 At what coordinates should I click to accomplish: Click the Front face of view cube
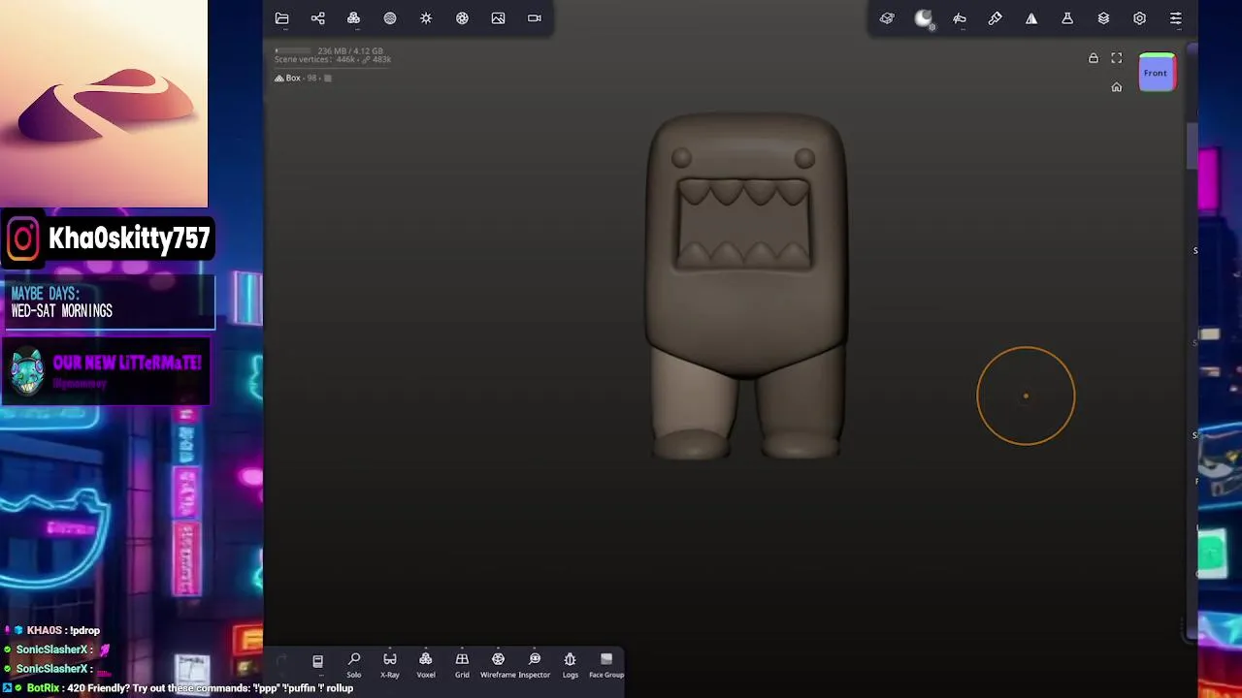pos(1156,73)
